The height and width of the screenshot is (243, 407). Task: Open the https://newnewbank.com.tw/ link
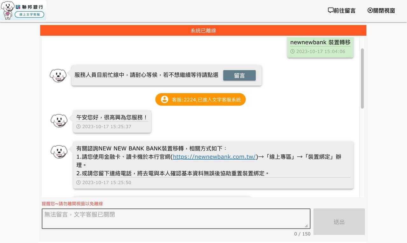point(214,157)
